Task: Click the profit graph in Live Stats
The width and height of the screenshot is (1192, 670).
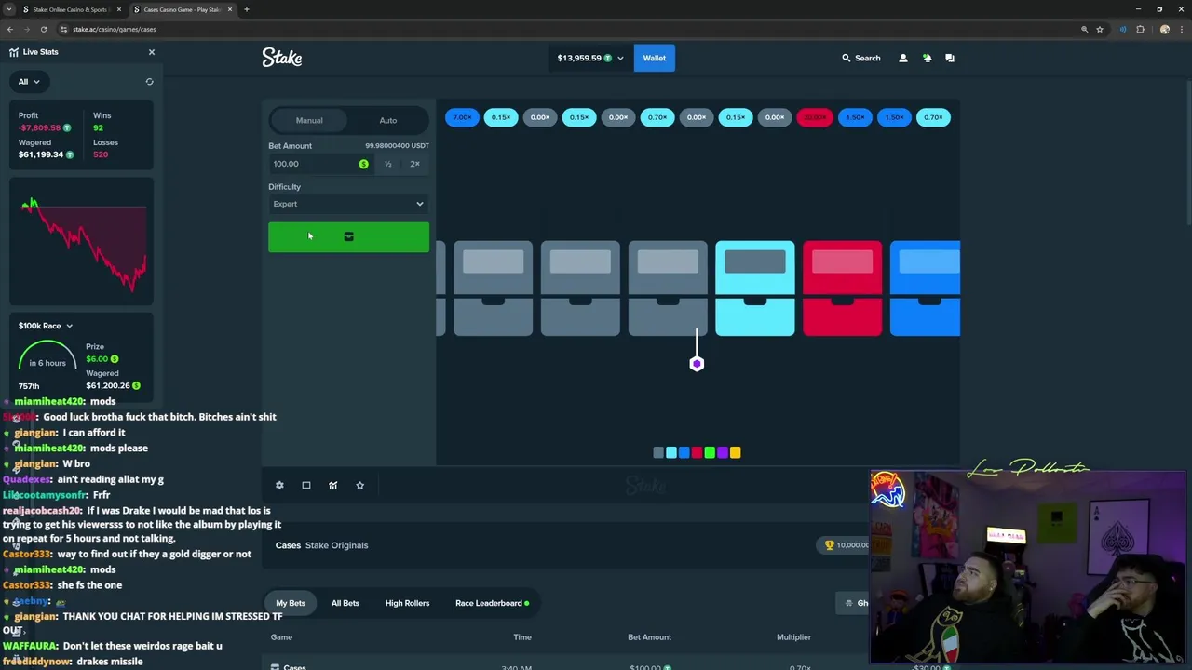Action: (82, 244)
